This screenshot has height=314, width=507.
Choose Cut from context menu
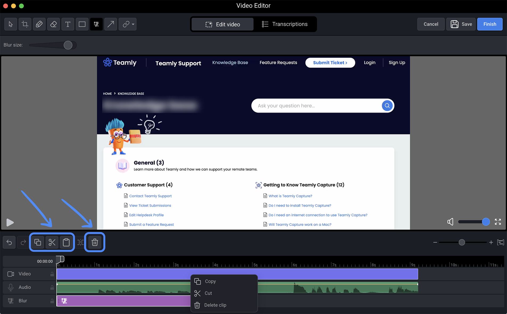(224, 293)
